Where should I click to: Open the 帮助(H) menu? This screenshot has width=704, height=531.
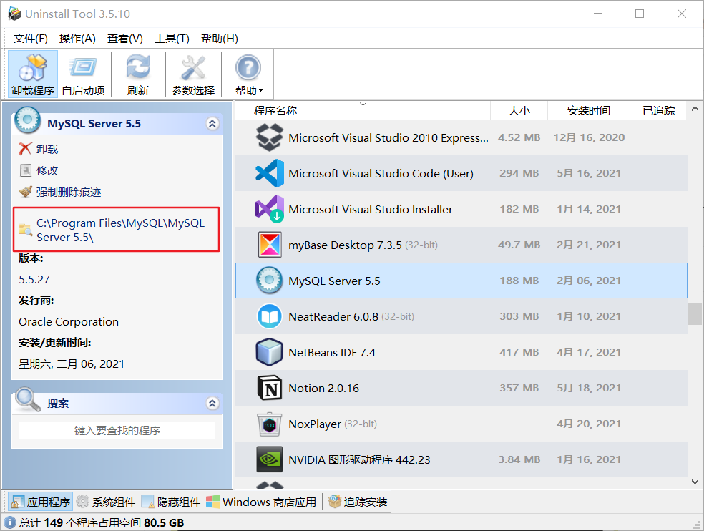(x=219, y=39)
